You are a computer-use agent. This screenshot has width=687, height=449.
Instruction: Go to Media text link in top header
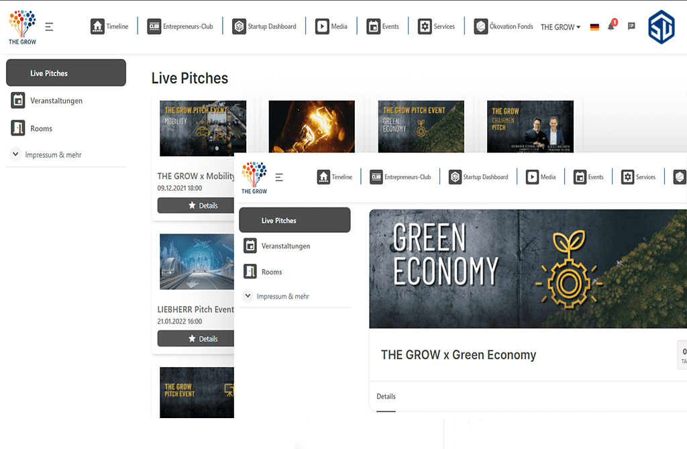[339, 26]
